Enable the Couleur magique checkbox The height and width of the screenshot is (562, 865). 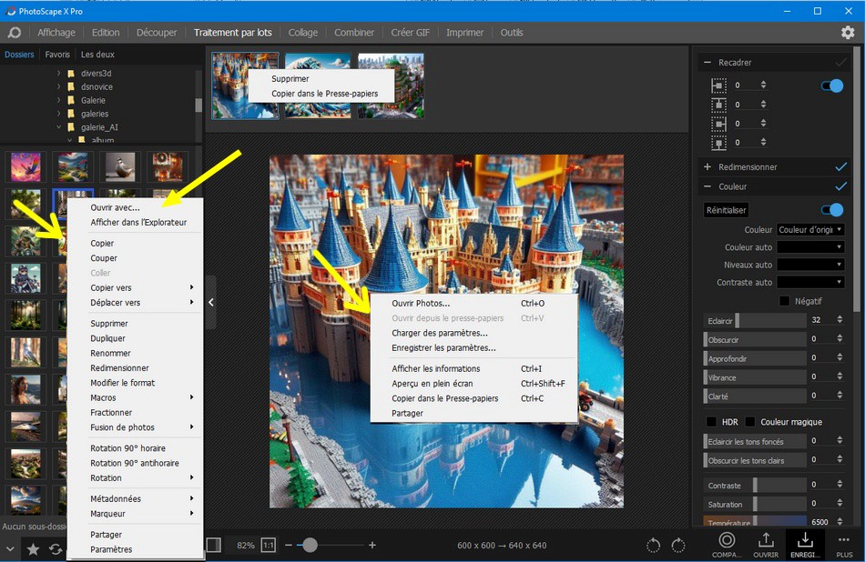click(x=749, y=422)
